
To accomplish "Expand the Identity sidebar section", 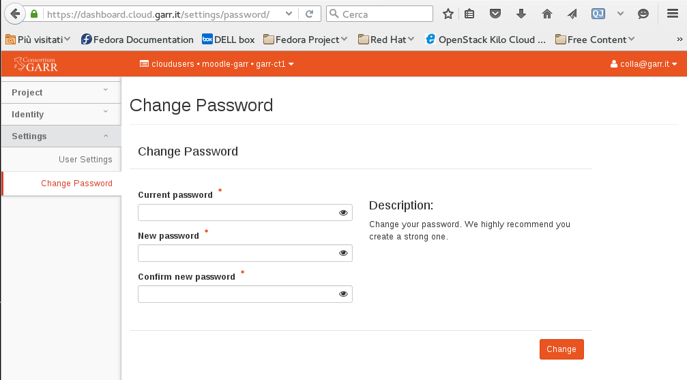I will (x=60, y=115).
